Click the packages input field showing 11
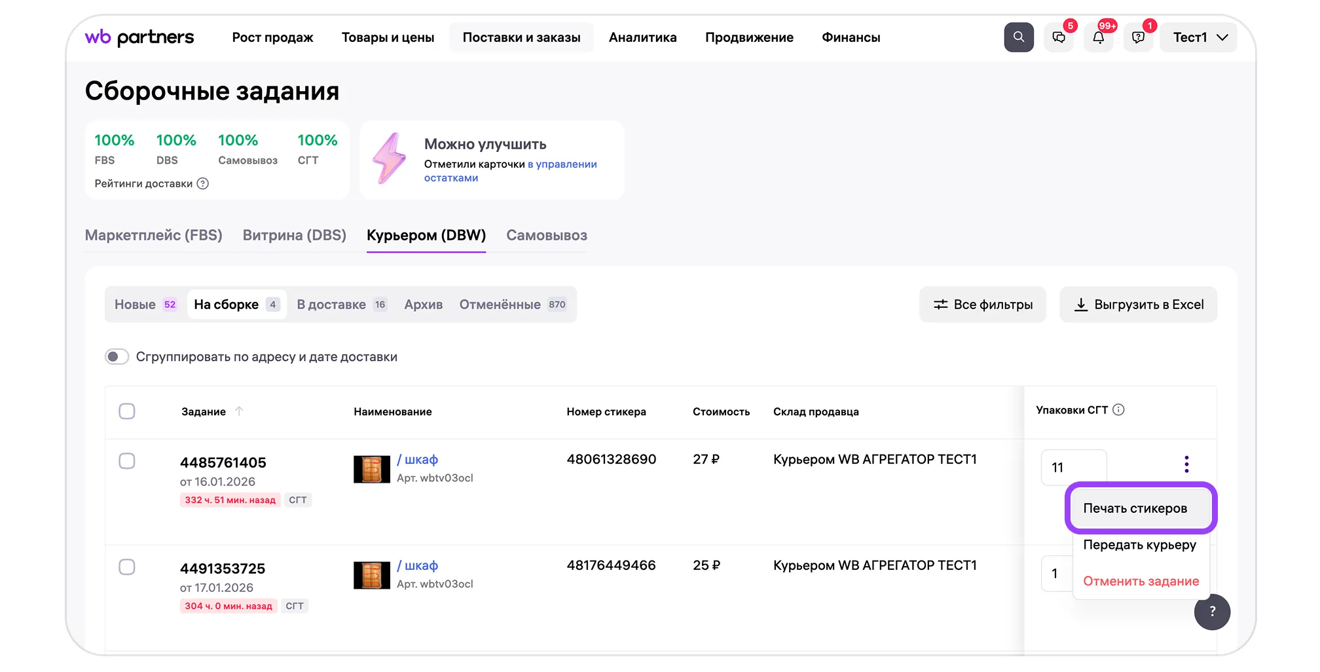The image size is (1320, 672). (x=1073, y=468)
